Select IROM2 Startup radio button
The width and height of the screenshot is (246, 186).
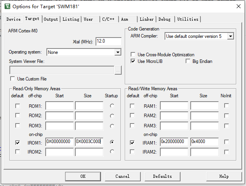click(x=112, y=152)
